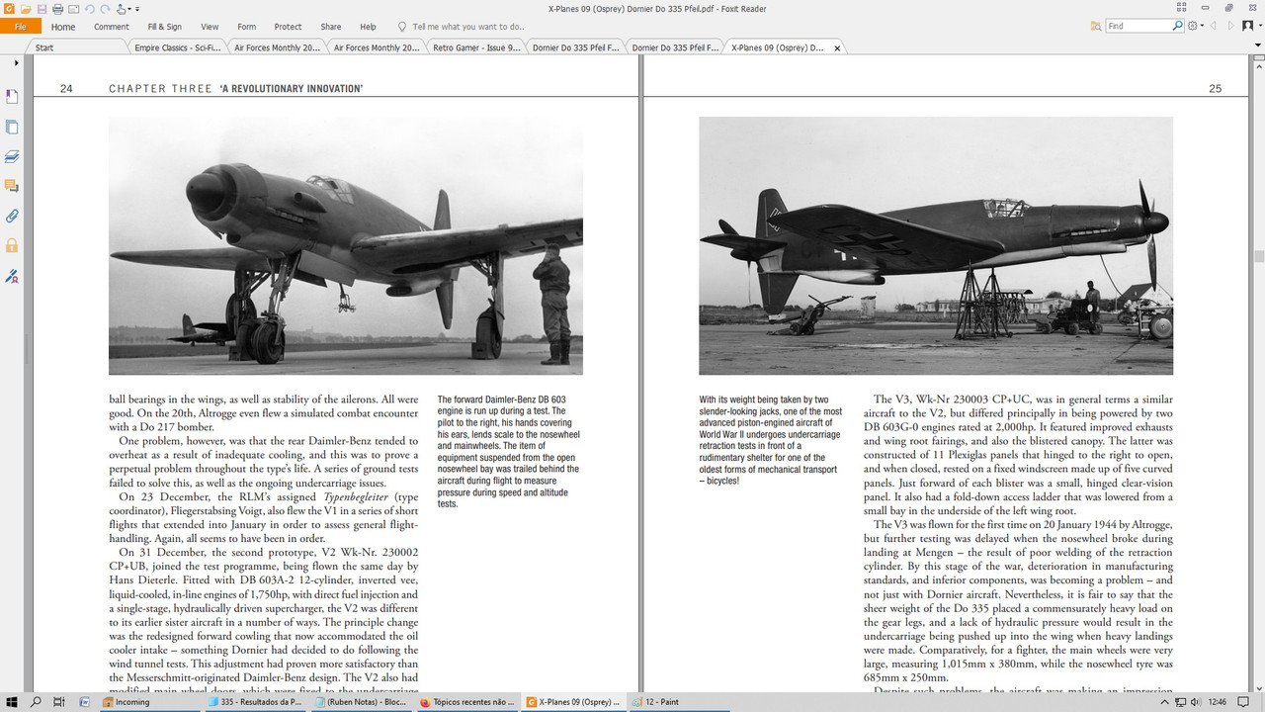
Task: Open the File menu
Action: click(x=21, y=27)
